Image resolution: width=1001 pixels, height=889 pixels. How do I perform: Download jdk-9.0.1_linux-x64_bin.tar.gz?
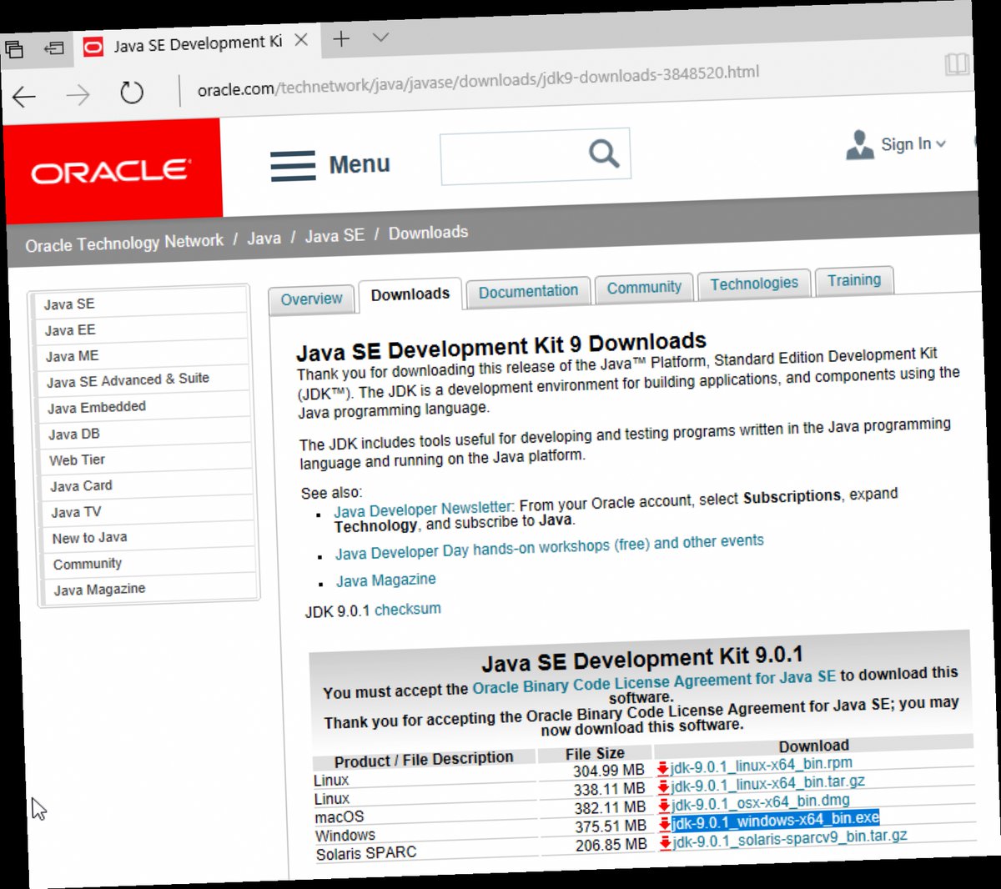point(767,784)
